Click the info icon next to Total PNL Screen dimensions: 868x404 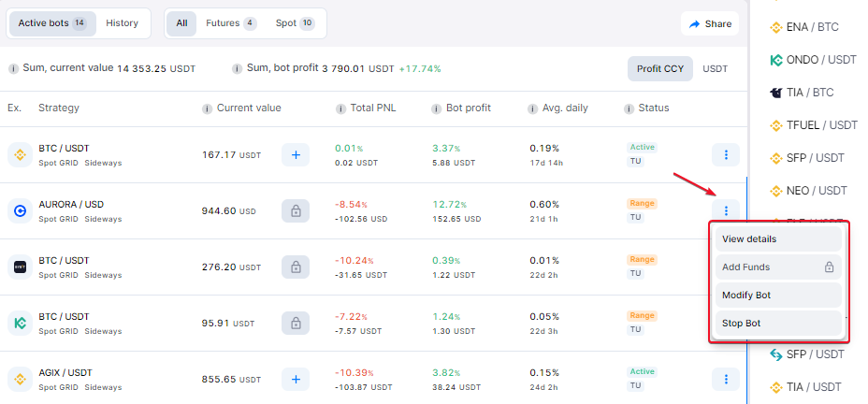click(341, 108)
